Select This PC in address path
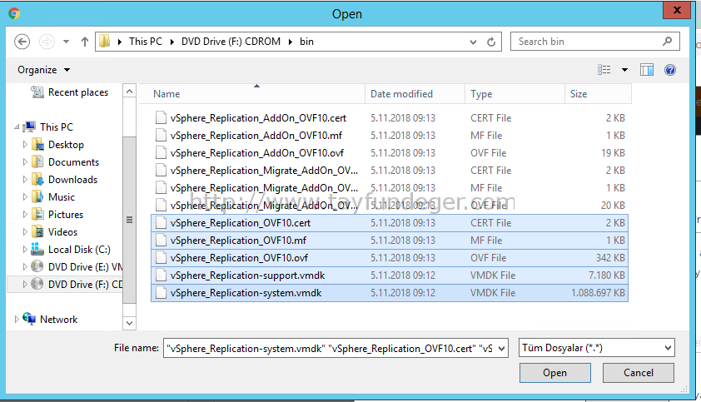701x402 pixels. (146, 42)
